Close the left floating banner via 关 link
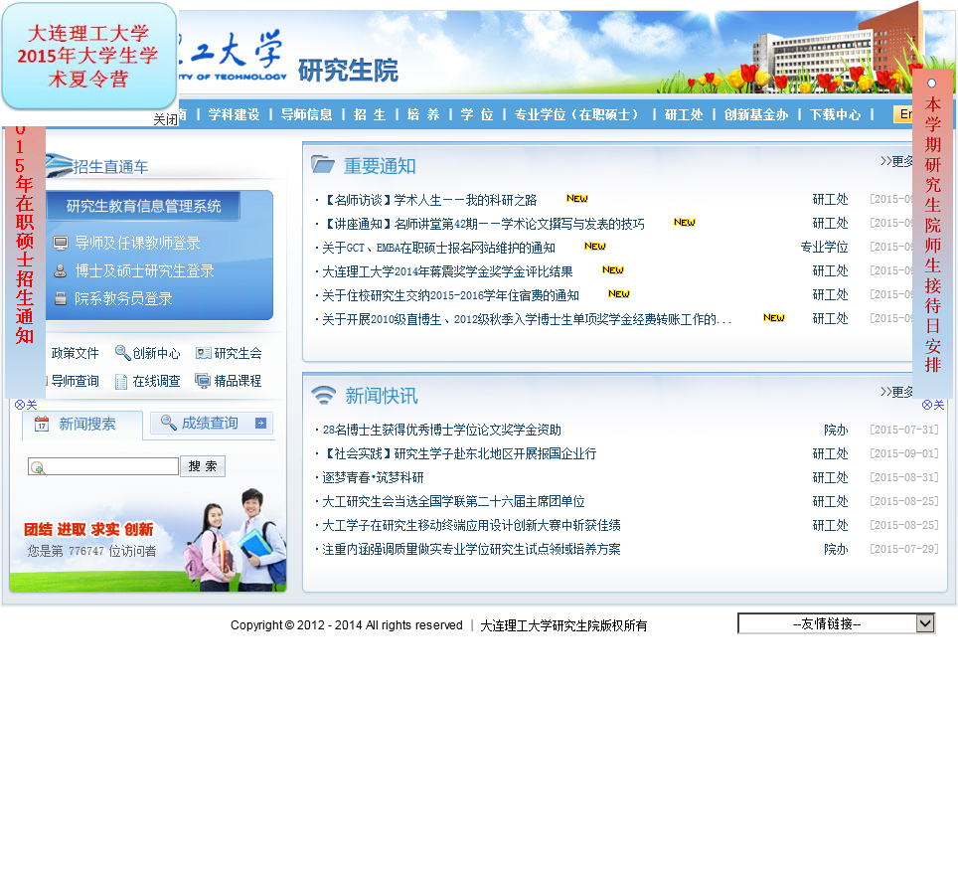This screenshot has height=871, width=958. pyautogui.click(x=26, y=405)
